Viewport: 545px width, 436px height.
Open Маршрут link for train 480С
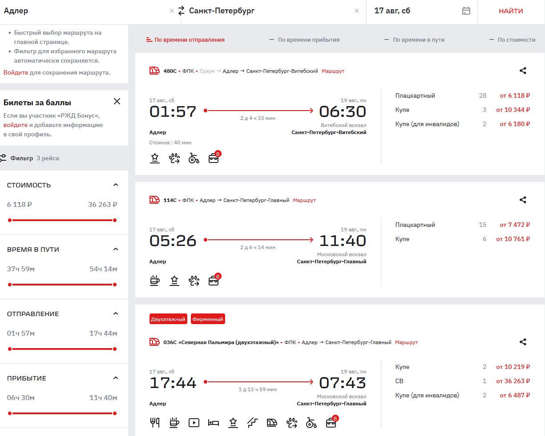coord(333,71)
